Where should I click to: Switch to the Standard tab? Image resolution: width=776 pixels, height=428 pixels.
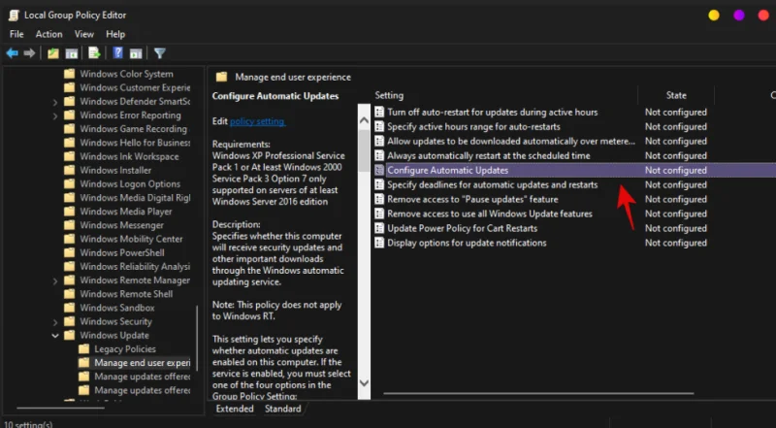(x=283, y=409)
